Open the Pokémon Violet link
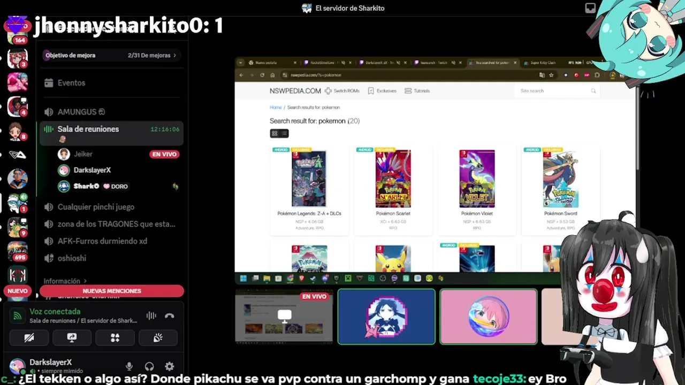Viewport: 685px width, 385px height. (477, 213)
